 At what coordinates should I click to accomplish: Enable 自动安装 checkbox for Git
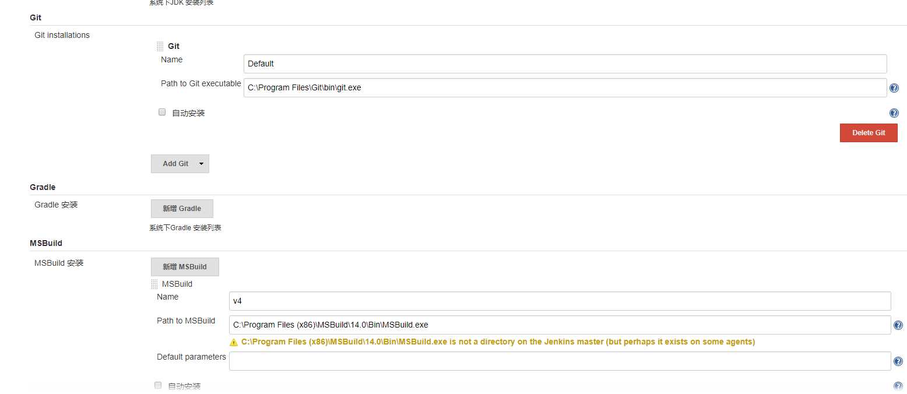coord(163,112)
